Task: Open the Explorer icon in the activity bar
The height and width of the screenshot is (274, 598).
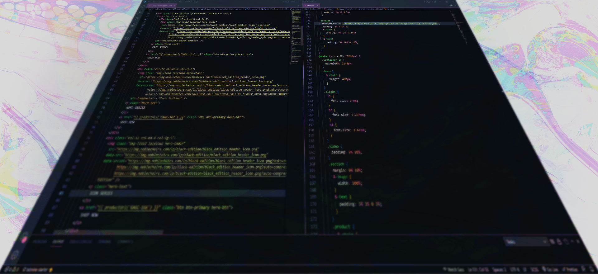Action: point(143,6)
